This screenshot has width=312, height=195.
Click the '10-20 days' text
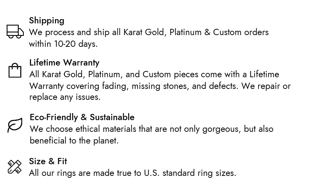point(76,44)
